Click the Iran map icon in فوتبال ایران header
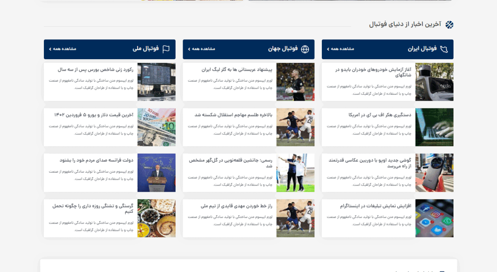 pyautogui.click(x=444, y=49)
